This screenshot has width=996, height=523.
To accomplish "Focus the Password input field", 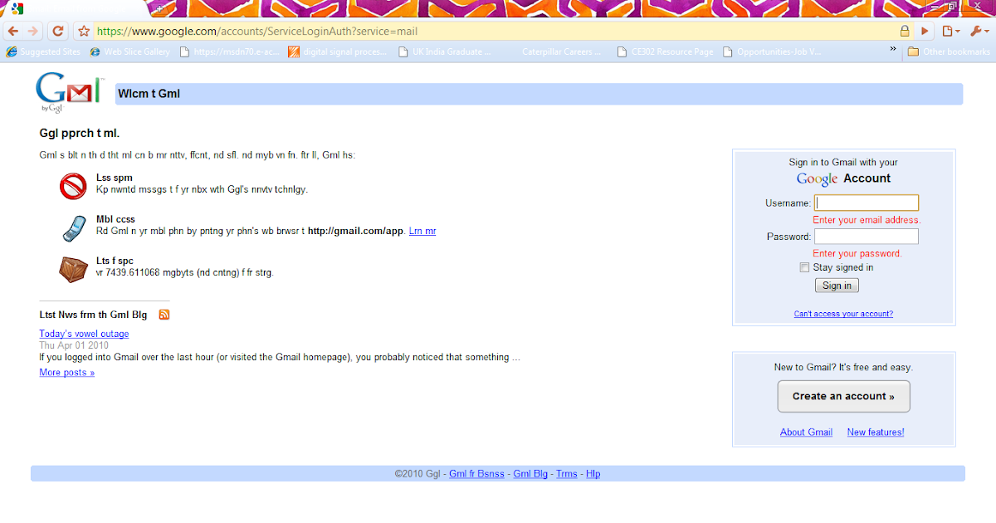I will pyautogui.click(x=866, y=237).
